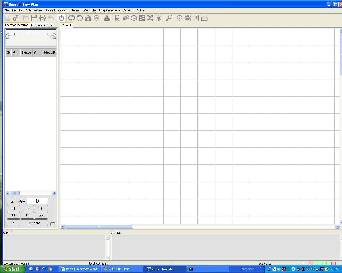342x273 pixels.
Task: Open the Programmazione menu in menu bar
Action: click(x=110, y=10)
